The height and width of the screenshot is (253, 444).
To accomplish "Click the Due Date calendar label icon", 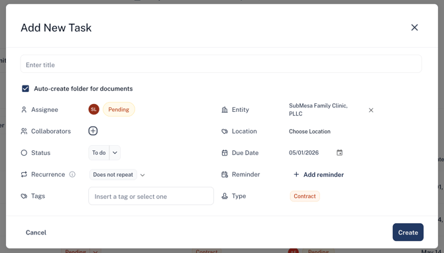I will (x=225, y=153).
